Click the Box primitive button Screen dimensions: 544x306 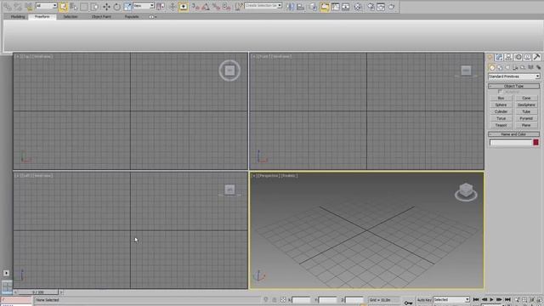(x=501, y=99)
